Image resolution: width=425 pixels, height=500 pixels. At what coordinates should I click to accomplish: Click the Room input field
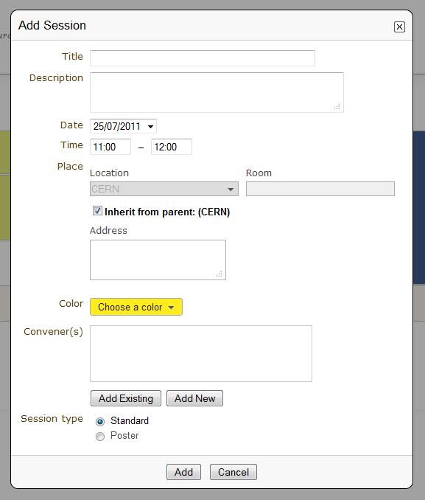point(320,189)
